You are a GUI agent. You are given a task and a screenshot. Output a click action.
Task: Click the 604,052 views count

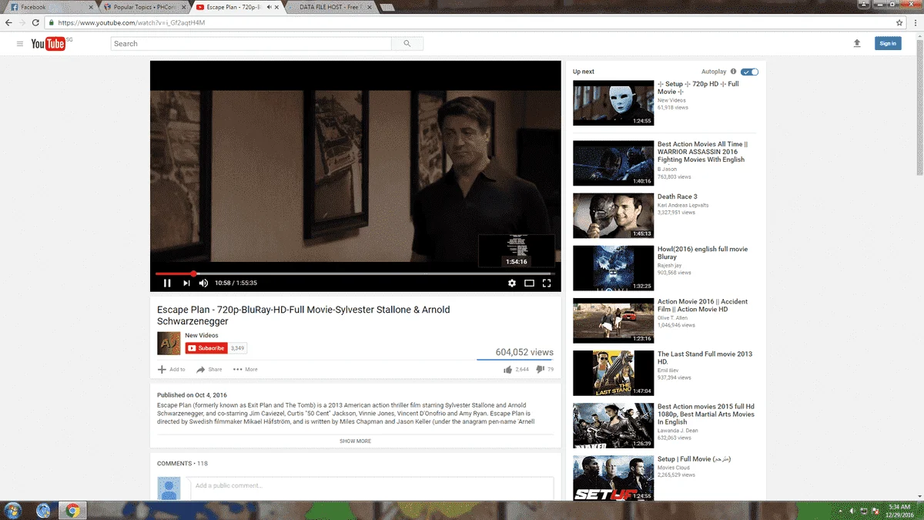(x=524, y=352)
